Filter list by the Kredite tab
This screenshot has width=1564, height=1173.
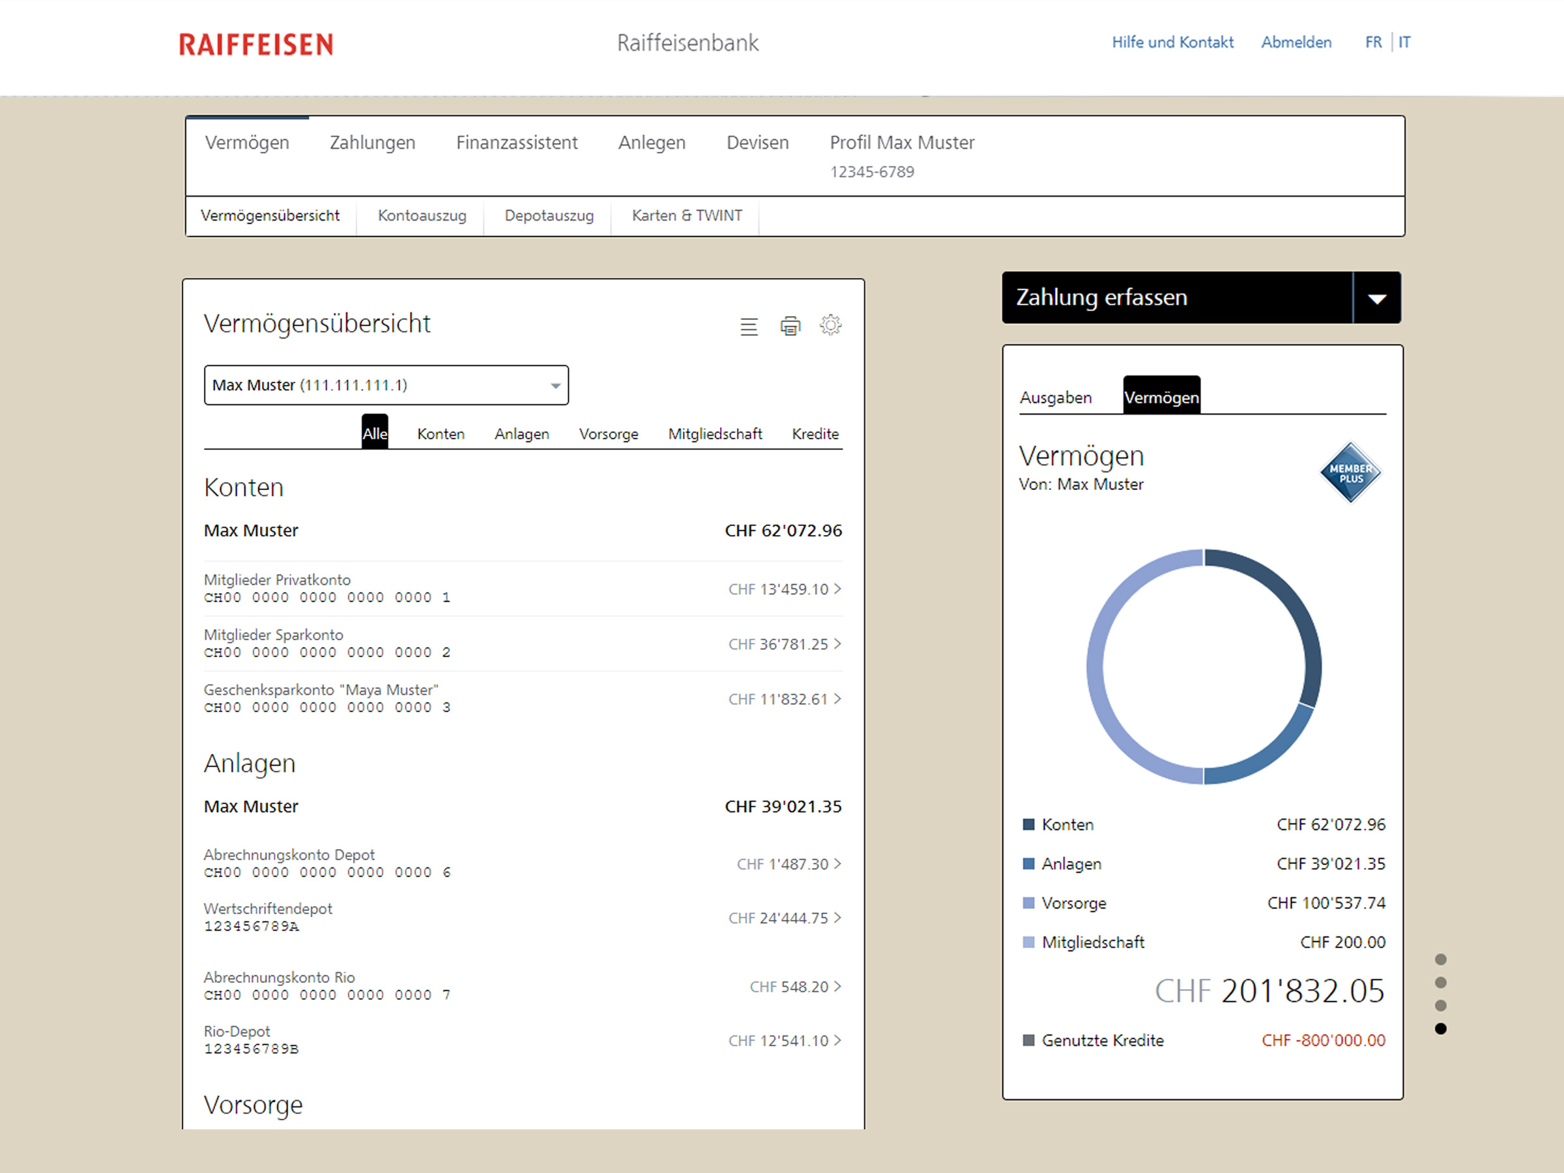815,433
